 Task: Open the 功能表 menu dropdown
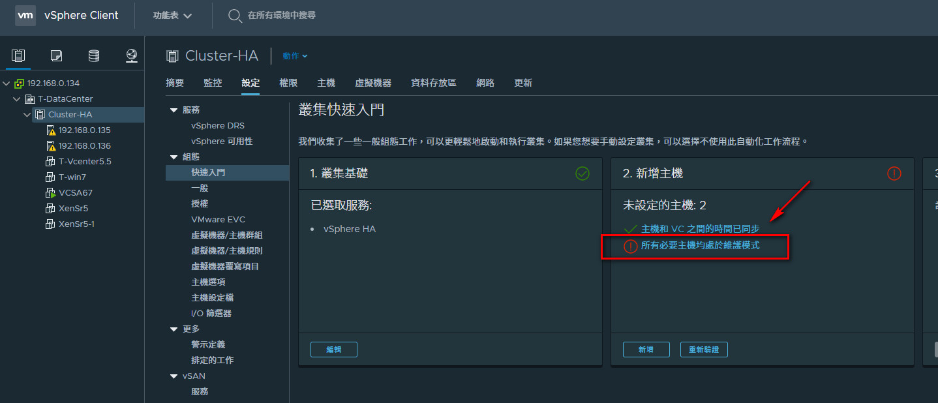172,15
